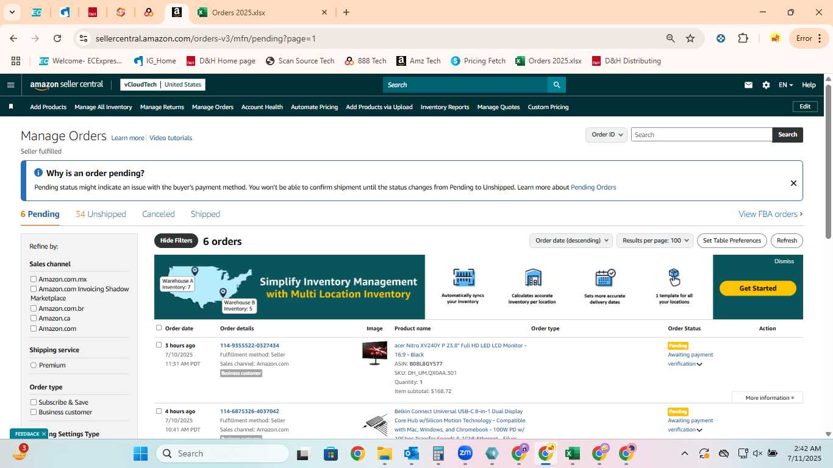Open order link 114-9355522-0327434
The image size is (833, 468).
pyautogui.click(x=249, y=346)
